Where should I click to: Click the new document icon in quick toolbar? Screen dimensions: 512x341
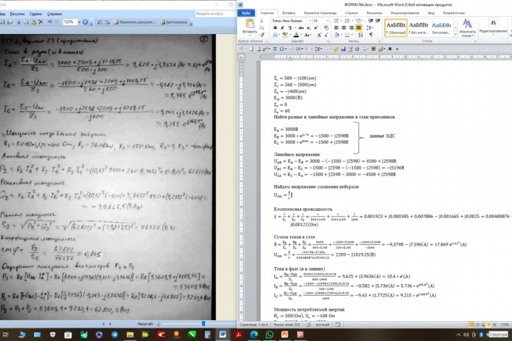pos(251,49)
